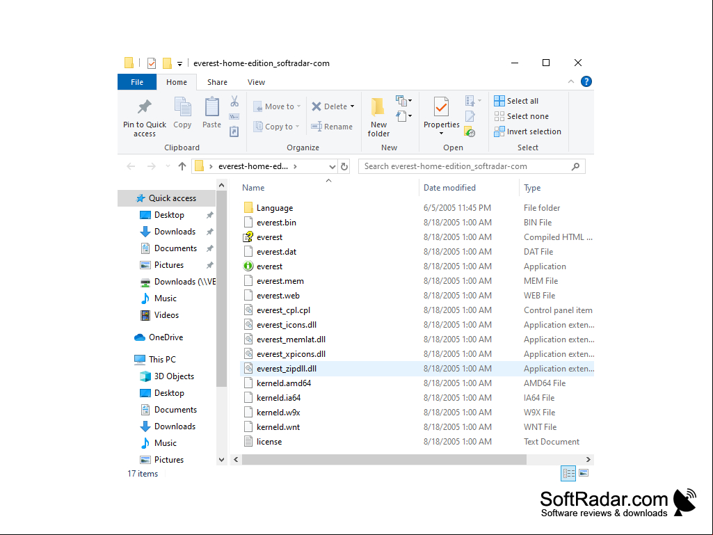Click the Forward navigation arrow
This screenshot has height=535, width=713.
[x=152, y=166]
